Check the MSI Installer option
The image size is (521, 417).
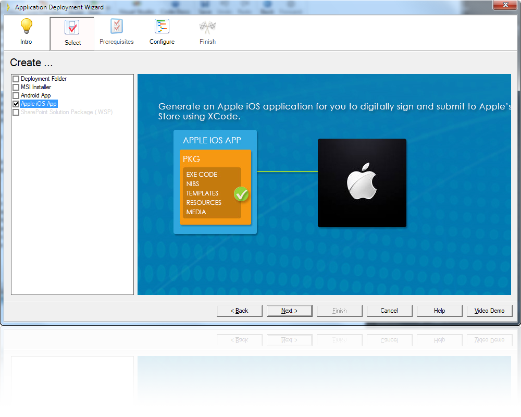click(16, 87)
